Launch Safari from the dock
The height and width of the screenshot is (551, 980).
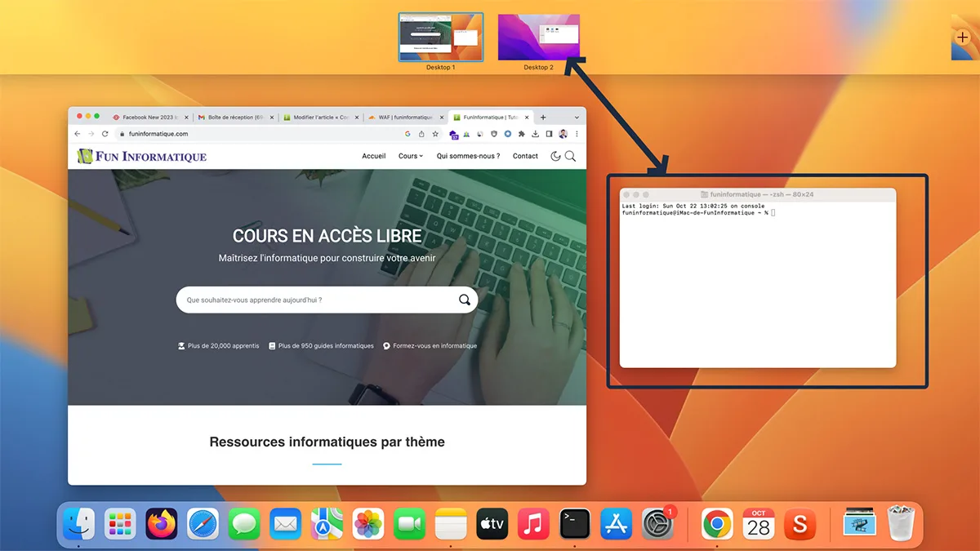pos(203,524)
